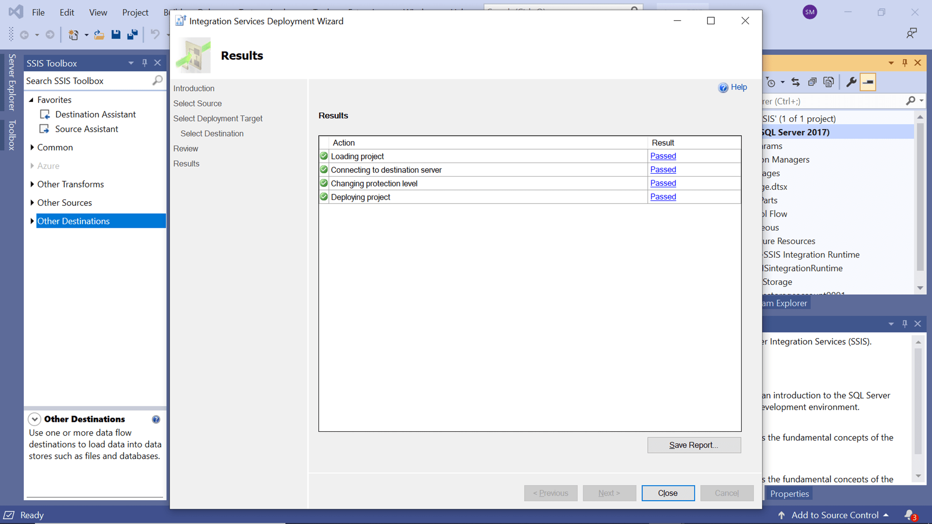Switch to the Properties tab
The height and width of the screenshot is (524, 932).
click(x=789, y=493)
